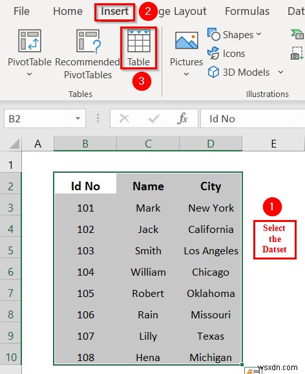Click the Select All corner triangle

click(x=14, y=144)
